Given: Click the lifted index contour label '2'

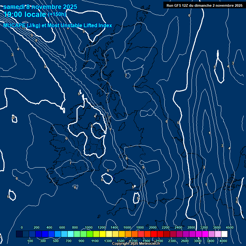Looking at the screenshot, I should (204, 167).
